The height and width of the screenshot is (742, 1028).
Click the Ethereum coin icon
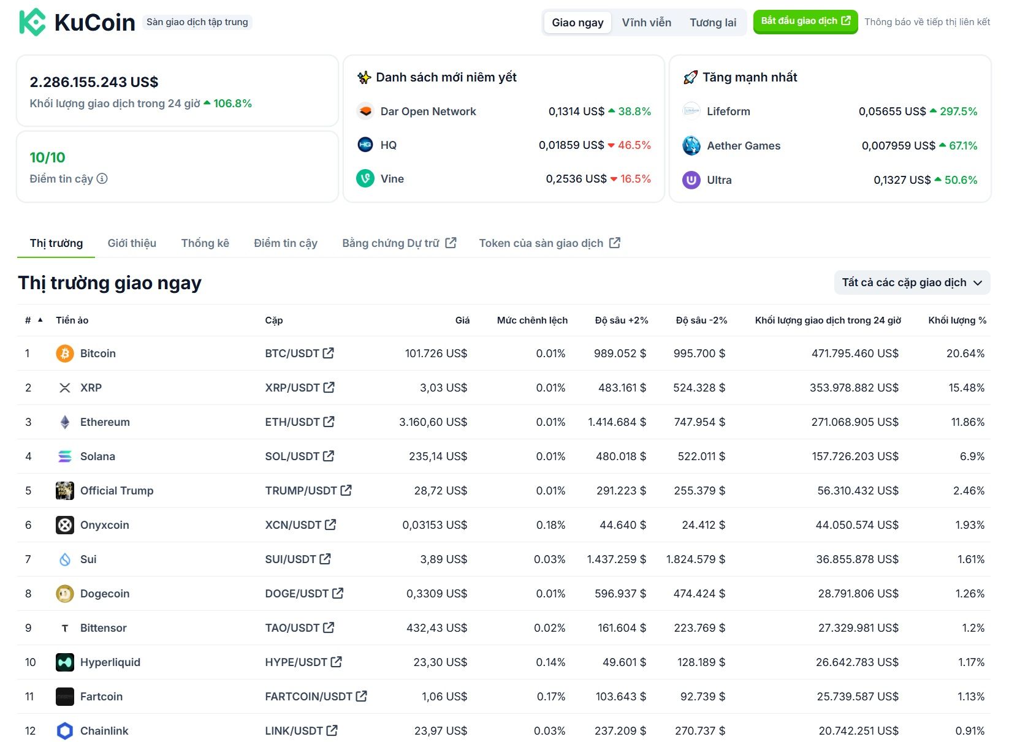pyautogui.click(x=65, y=422)
